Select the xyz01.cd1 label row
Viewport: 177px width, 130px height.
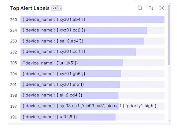[x=92, y=52]
